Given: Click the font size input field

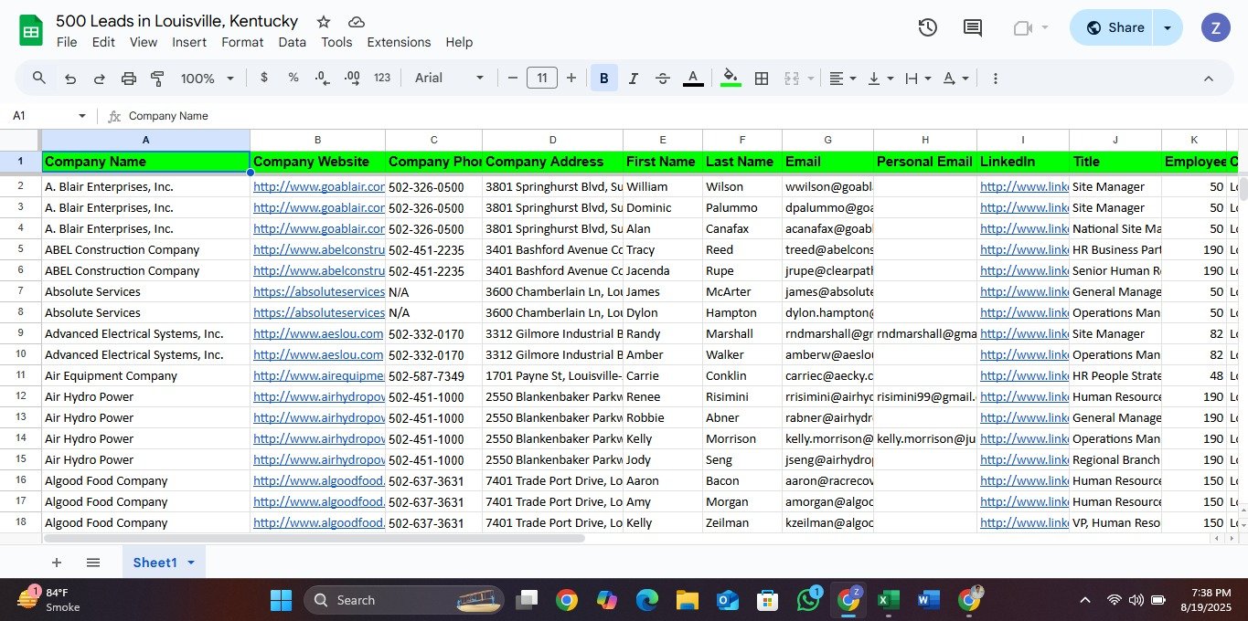Looking at the screenshot, I should [541, 79].
